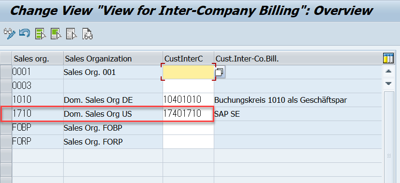This screenshot has width=400, height=183.
Task: Click the binoculars position search icon
Action: [x=87, y=34]
